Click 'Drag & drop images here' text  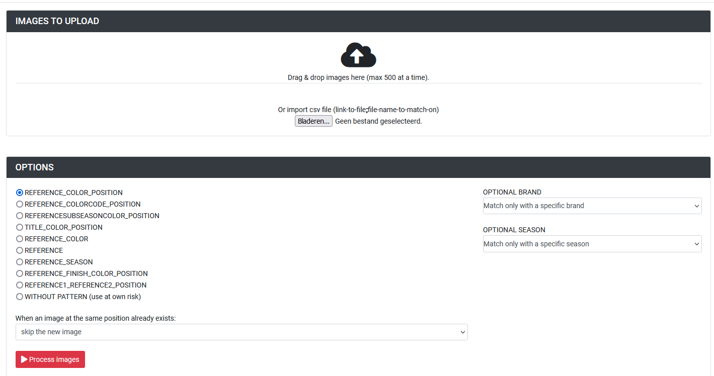pos(358,77)
